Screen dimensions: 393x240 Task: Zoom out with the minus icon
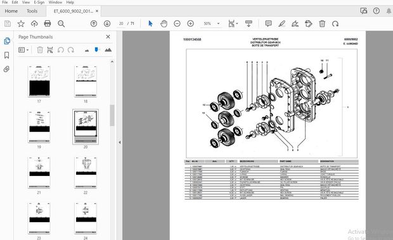(x=177, y=23)
